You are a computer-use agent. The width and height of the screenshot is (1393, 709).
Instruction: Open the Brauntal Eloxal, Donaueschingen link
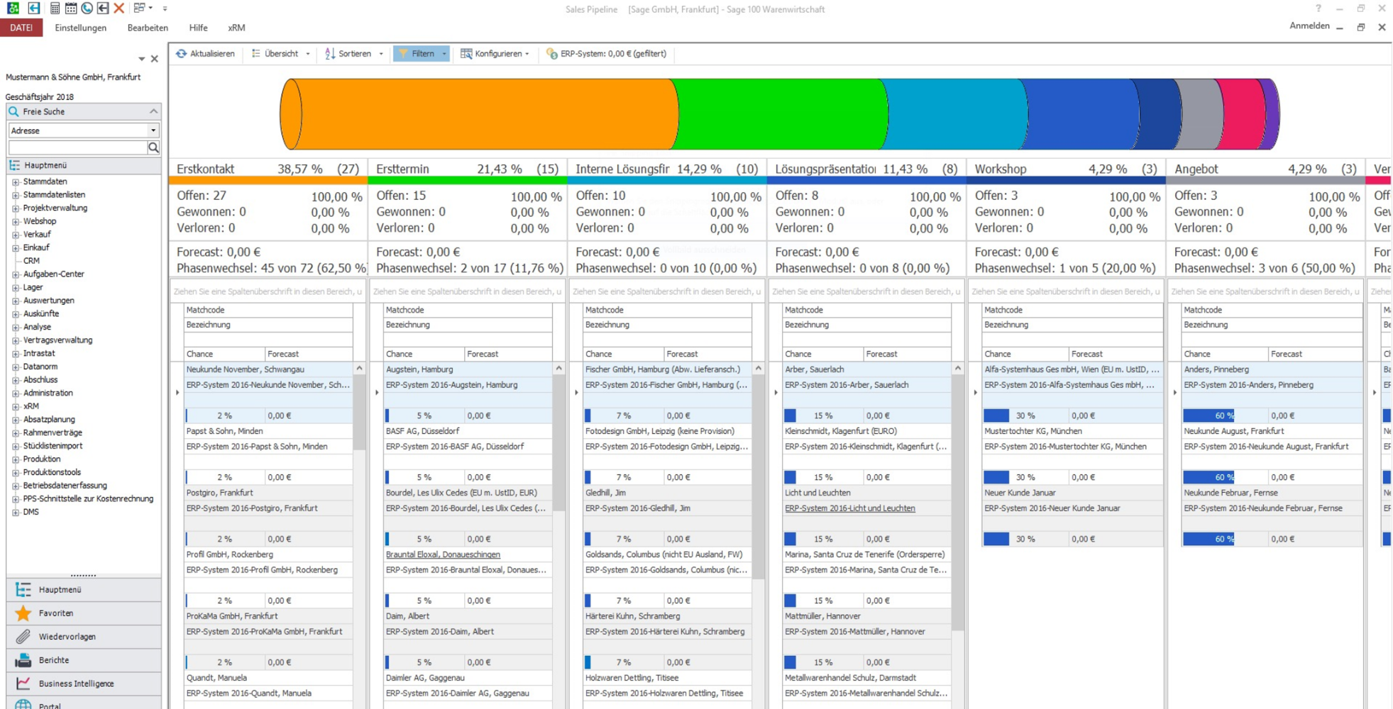(x=443, y=554)
